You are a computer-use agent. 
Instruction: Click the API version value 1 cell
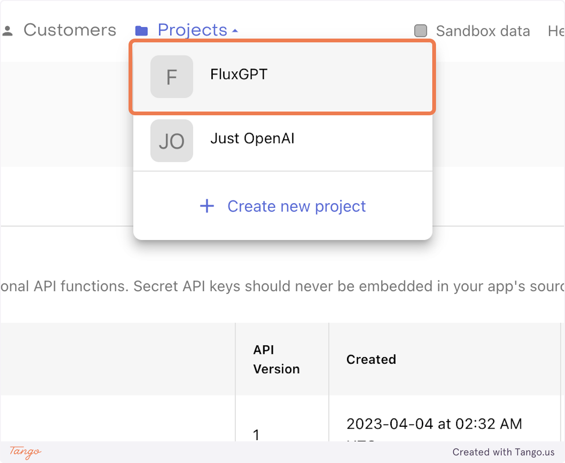coord(257,434)
